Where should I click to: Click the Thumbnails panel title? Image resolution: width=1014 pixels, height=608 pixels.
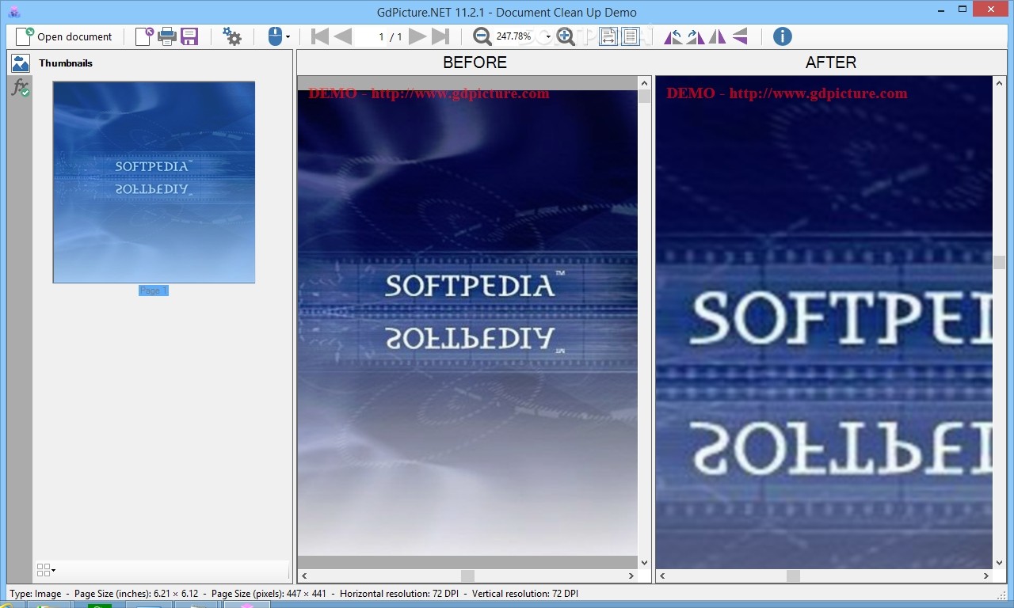66,63
